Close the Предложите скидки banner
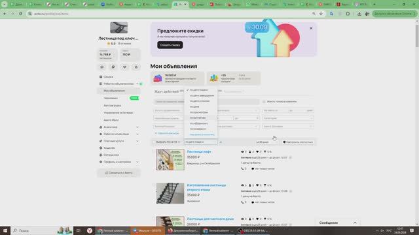The width and height of the screenshot is (419, 235). [x=311, y=28]
